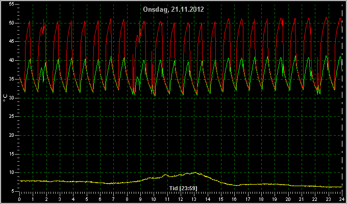The height and width of the screenshot is (204, 347).
Task: Click the 20 value on temperature axis
Action: point(12,135)
